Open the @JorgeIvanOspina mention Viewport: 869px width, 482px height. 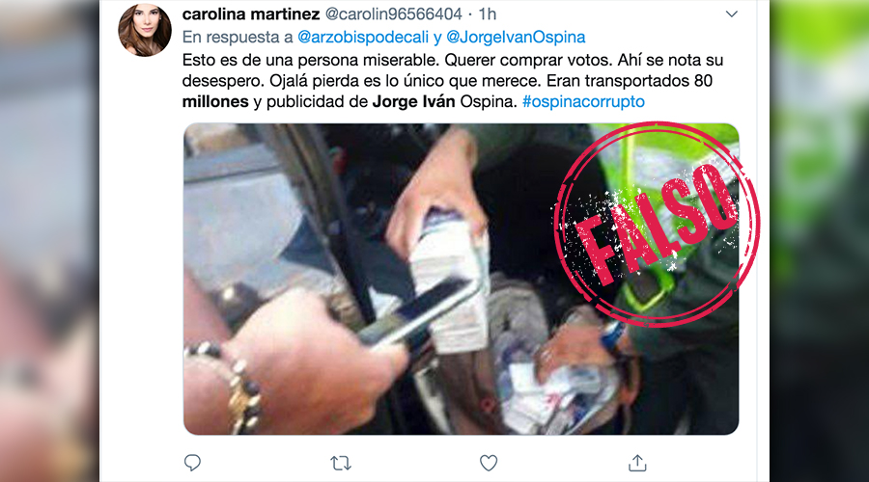516,37
